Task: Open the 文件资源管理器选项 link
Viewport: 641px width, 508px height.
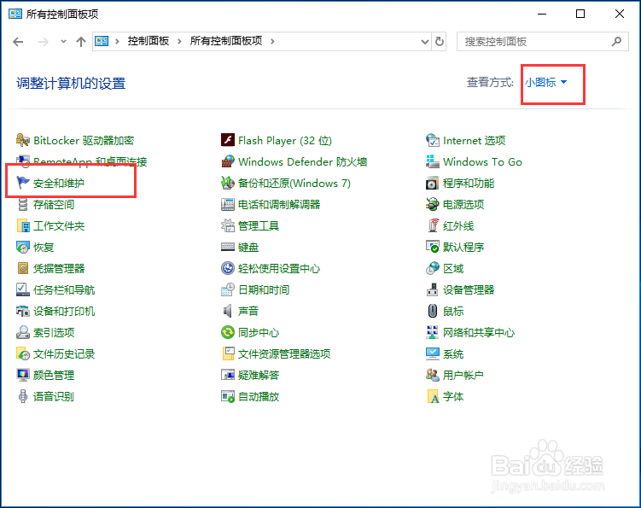Action: click(284, 353)
